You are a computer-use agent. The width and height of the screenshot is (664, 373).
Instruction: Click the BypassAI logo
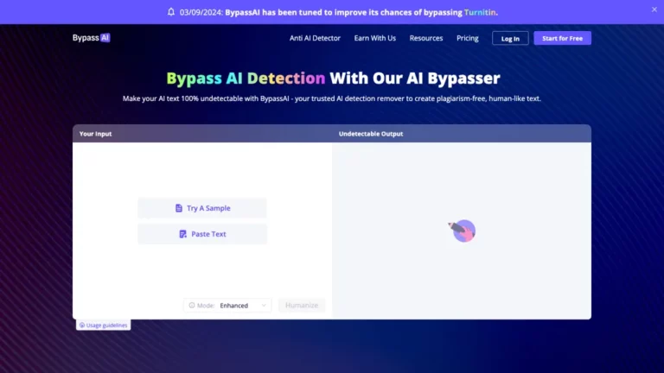click(91, 38)
